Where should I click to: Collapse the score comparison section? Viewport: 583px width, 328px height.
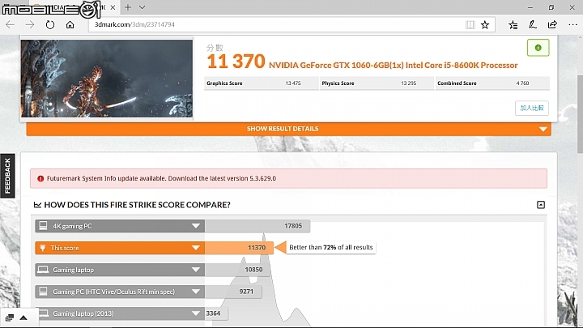(x=541, y=205)
